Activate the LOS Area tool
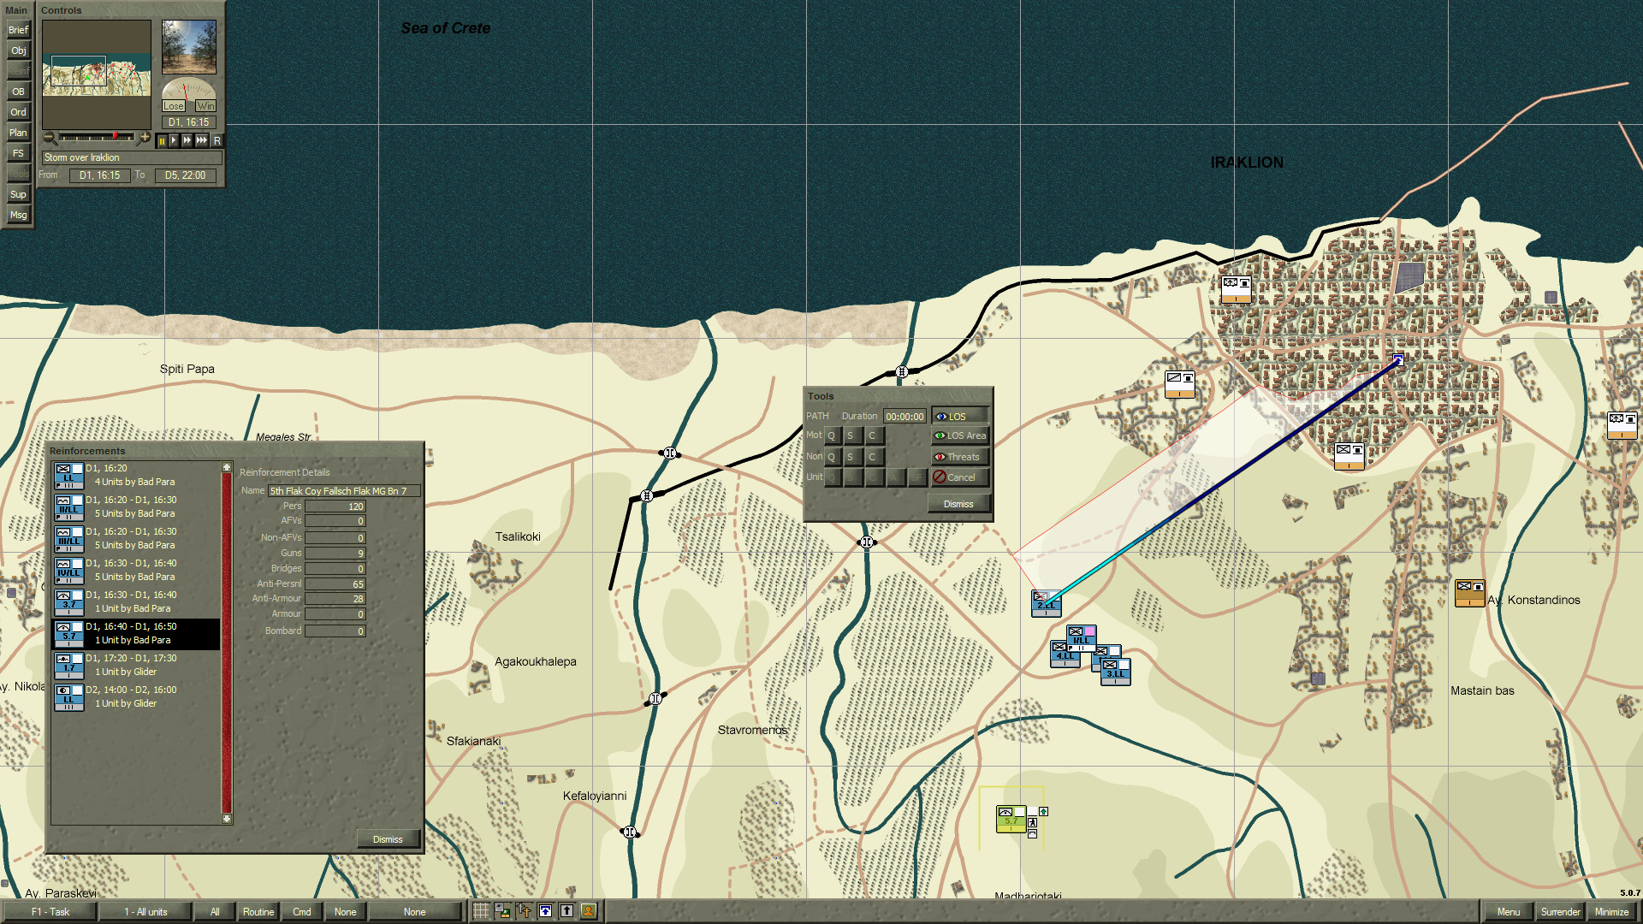 coord(959,436)
